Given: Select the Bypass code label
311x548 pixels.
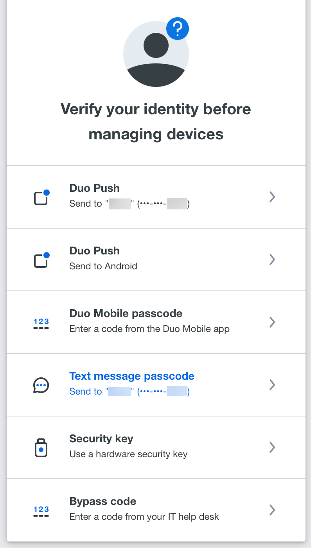Looking at the screenshot, I should (x=102, y=501).
